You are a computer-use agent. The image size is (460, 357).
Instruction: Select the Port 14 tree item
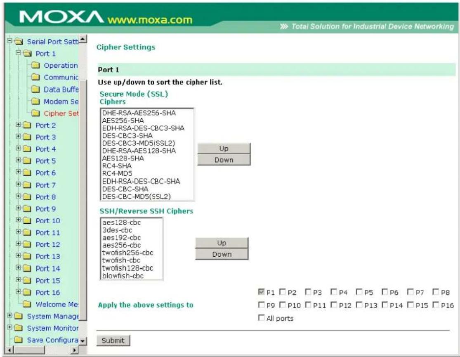click(48, 269)
